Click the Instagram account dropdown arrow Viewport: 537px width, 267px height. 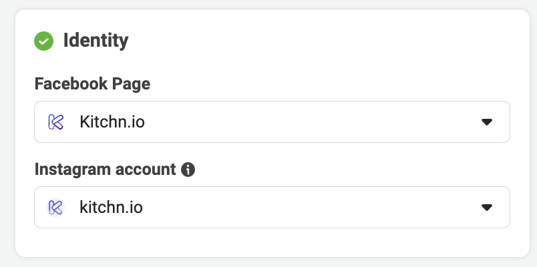coord(487,208)
